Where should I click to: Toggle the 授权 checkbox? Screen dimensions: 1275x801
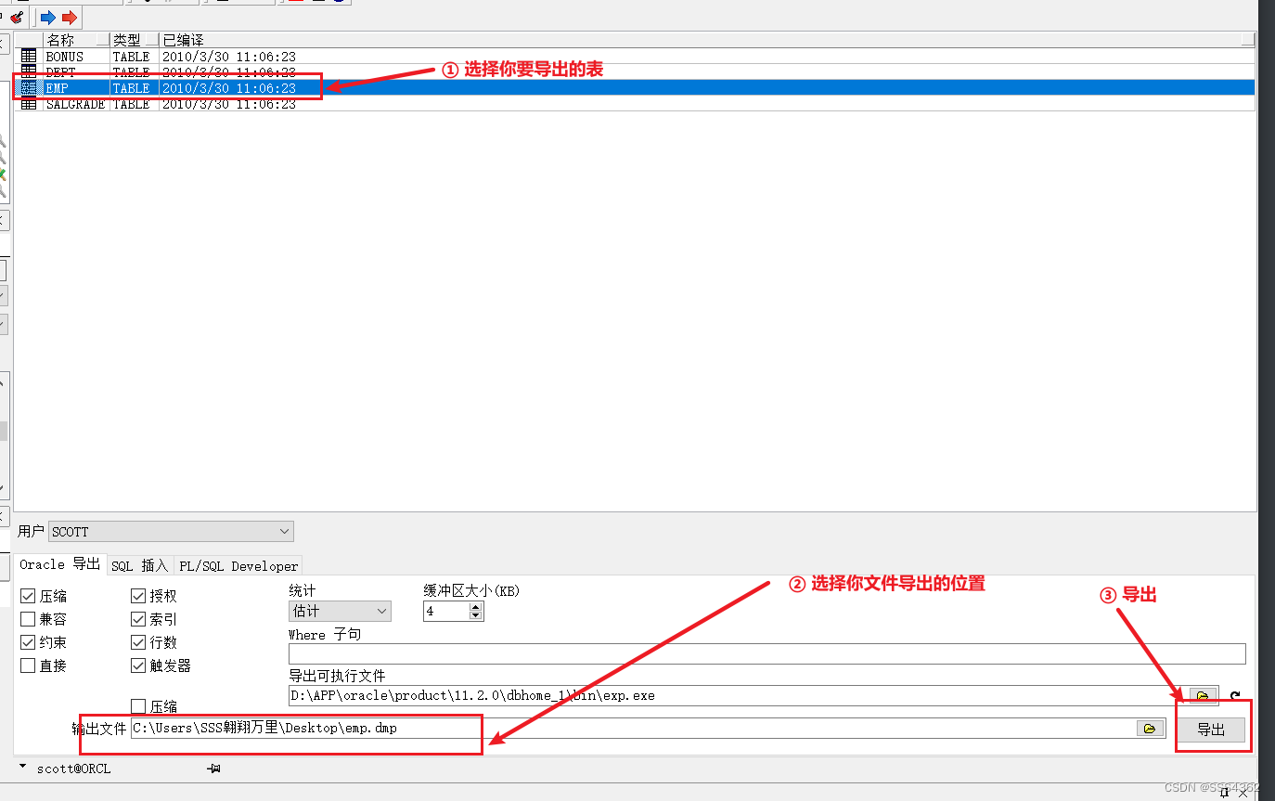pyautogui.click(x=138, y=596)
